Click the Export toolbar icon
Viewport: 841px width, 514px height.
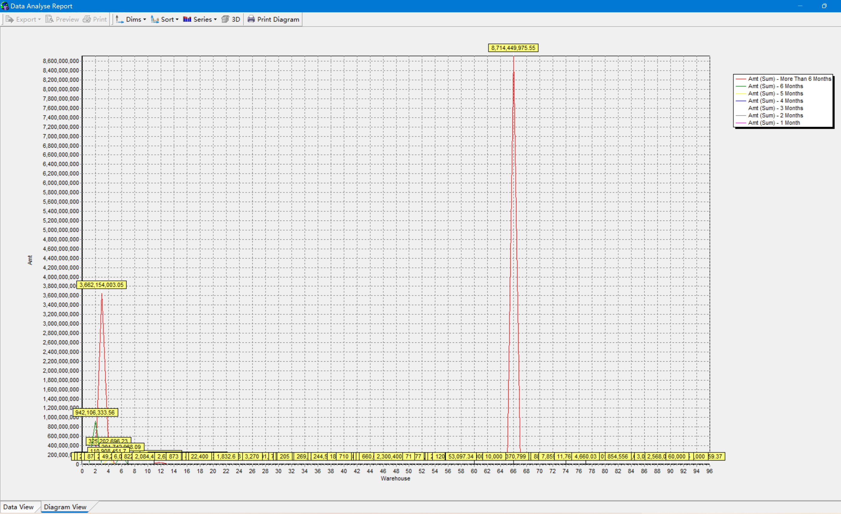coord(10,19)
